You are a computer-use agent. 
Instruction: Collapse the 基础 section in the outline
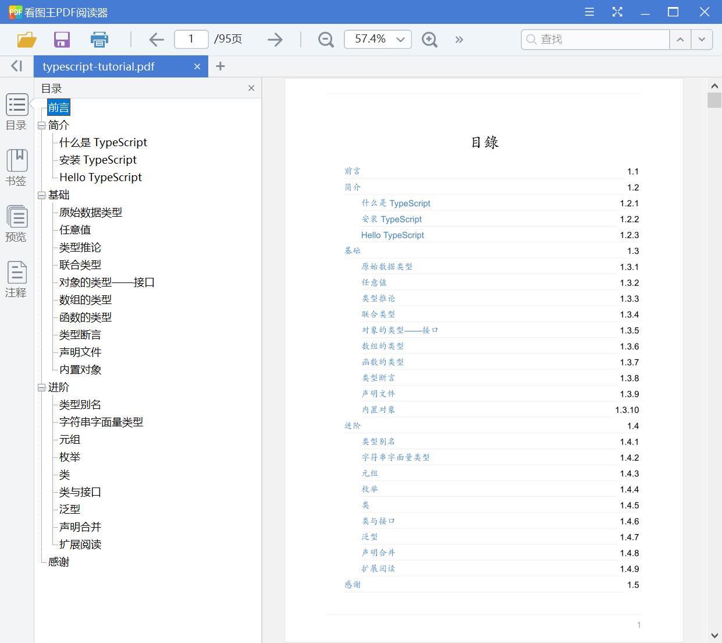(x=41, y=195)
